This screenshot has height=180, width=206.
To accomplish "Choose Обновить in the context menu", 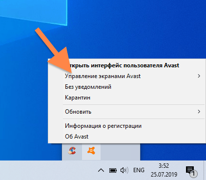I will (126, 112).
